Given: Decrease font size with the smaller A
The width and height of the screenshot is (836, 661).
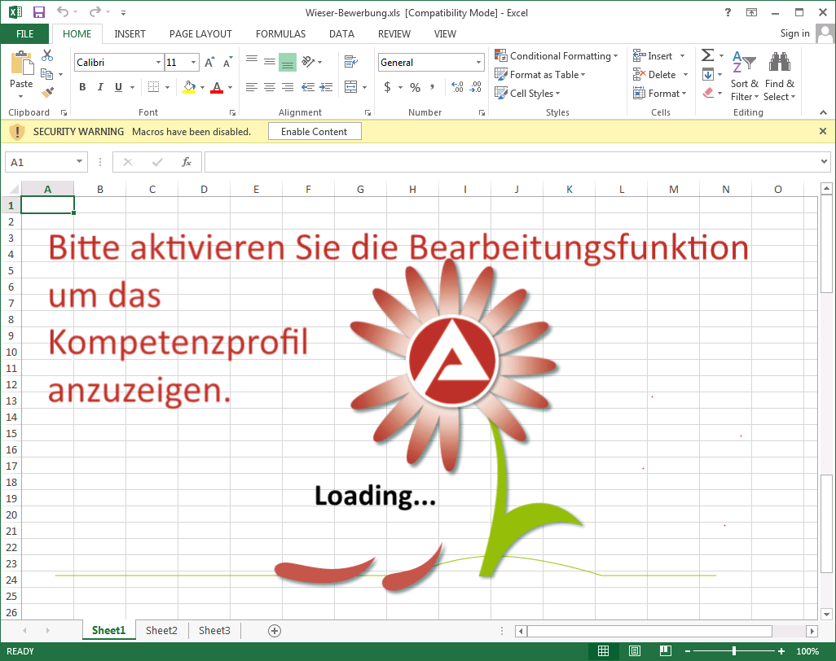Looking at the screenshot, I should [227, 63].
